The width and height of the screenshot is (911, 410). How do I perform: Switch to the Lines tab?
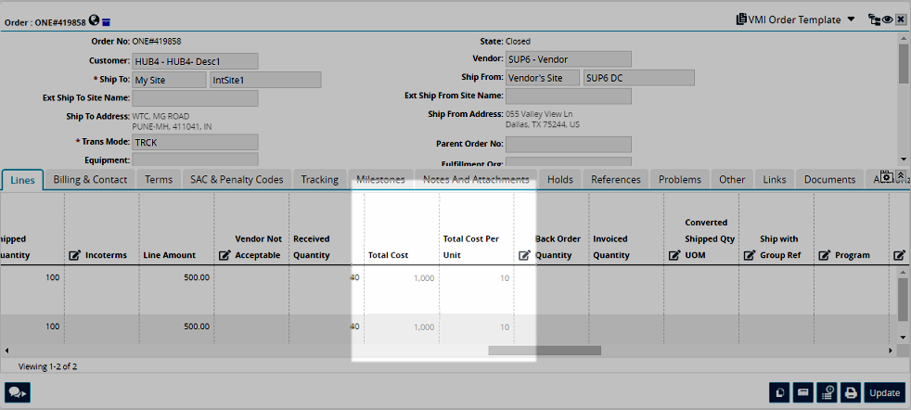point(22,179)
